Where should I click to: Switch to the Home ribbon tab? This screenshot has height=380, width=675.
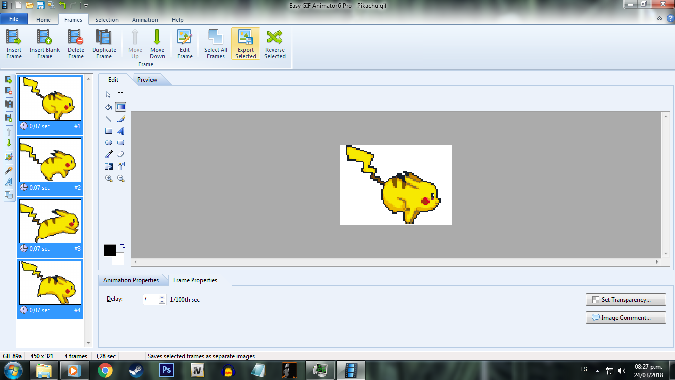point(44,20)
